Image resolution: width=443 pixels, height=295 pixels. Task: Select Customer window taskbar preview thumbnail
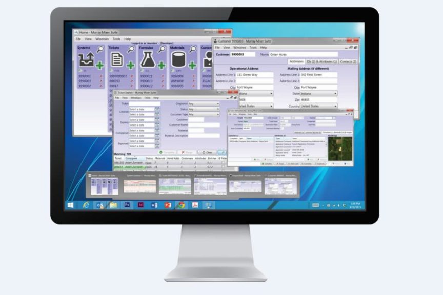pyautogui.click(x=280, y=186)
